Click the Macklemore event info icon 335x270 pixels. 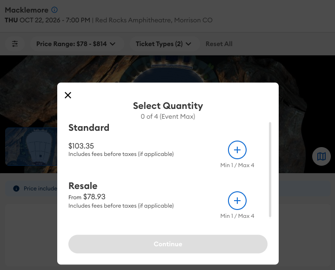click(x=54, y=10)
